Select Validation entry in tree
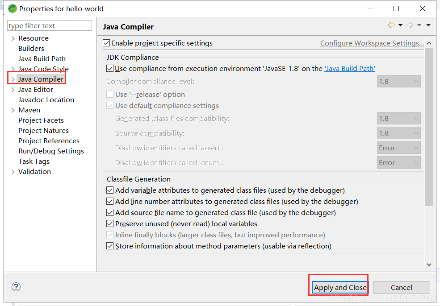Image resolution: width=440 pixels, height=306 pixels. pos(34,172)
